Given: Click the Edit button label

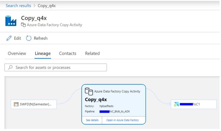Looking at the screenshot, I should point(18,38).
